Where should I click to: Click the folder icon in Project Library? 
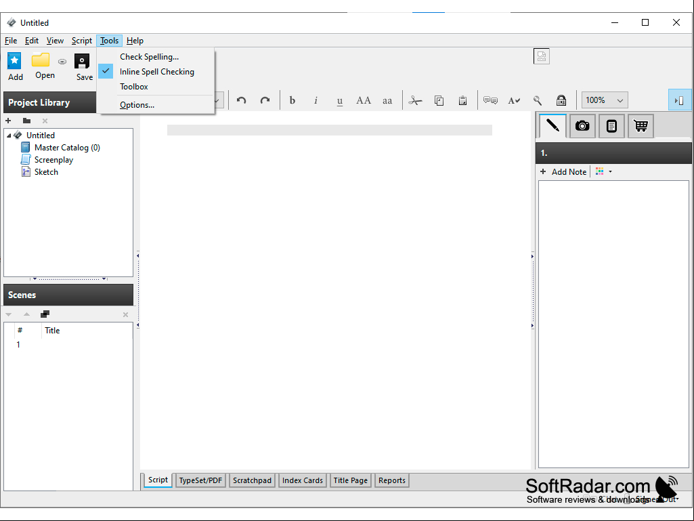(26, 121)
